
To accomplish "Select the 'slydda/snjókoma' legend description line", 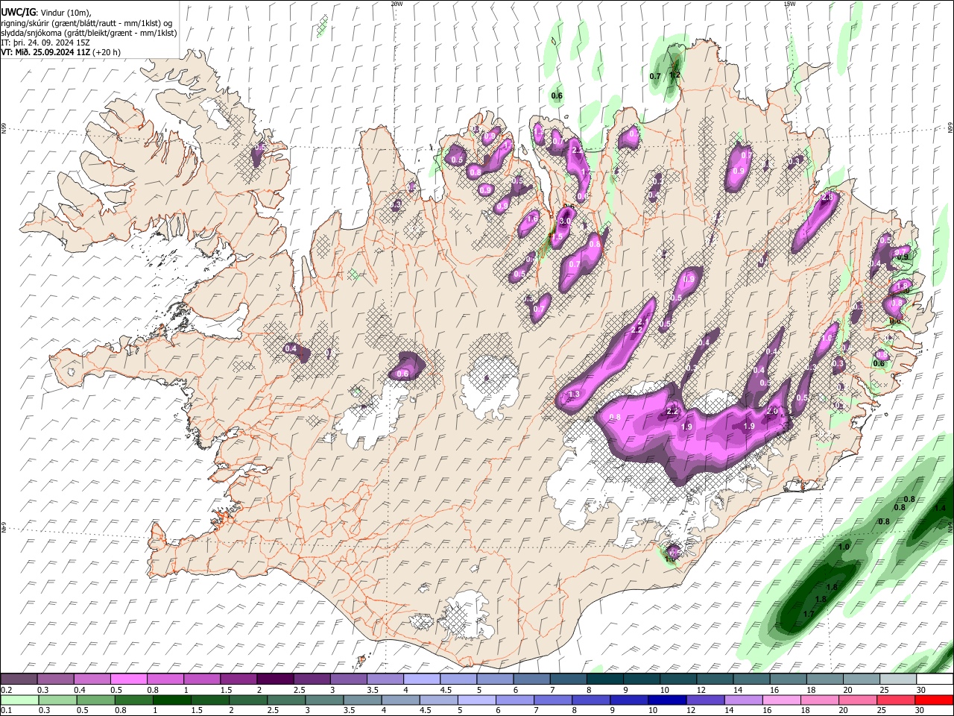I will (x=89, y=33).
